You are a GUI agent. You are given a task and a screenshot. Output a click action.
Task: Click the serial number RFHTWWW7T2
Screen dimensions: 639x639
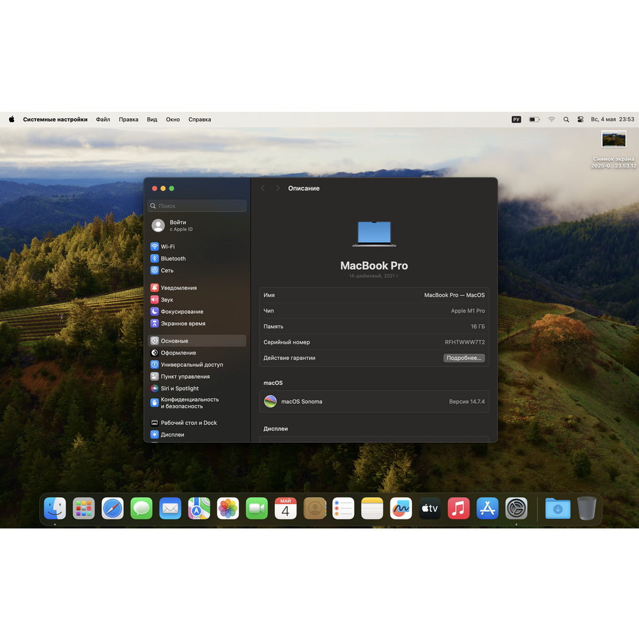coord(465,343)
